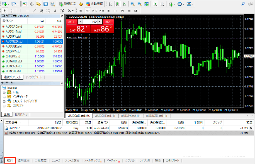Toggle the Data Window crosshair-circle icon
Viewport: 255px width, 164px height.
(32, 4)
